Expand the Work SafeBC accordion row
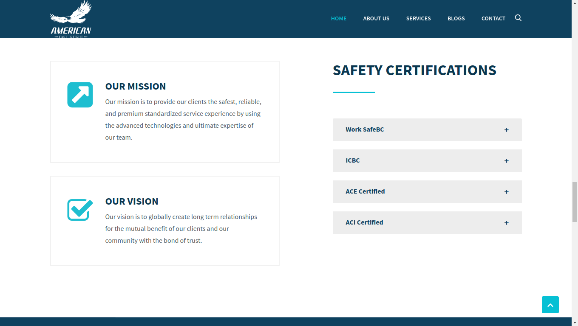The width and height of the screenshot is (578, 326). click(x=427, y=129)
